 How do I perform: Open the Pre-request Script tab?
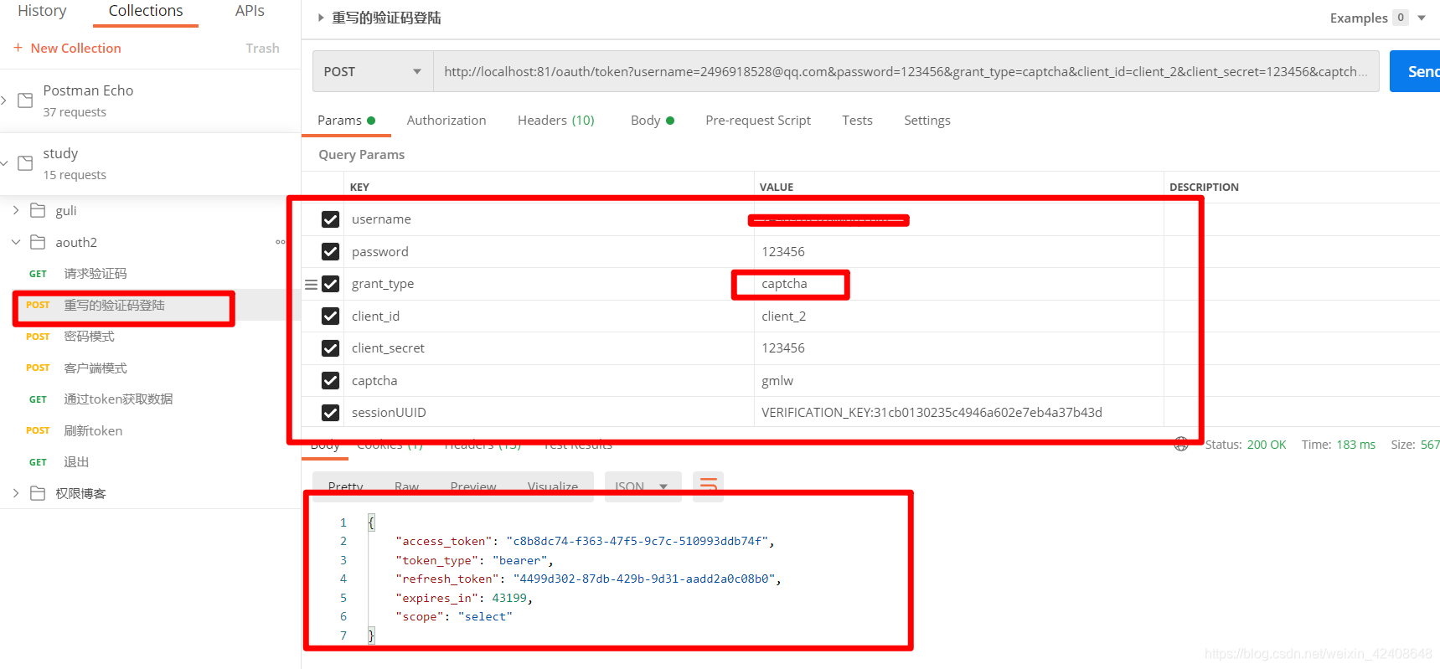pyautogui.click(x=758, y=121)
